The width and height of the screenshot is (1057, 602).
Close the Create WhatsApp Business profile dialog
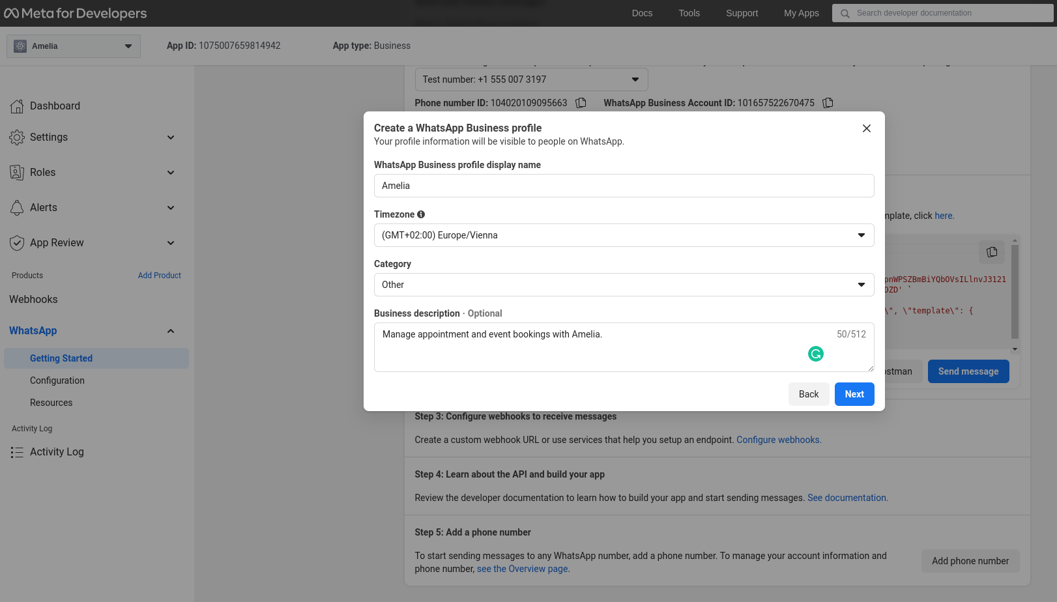pyautogui.click(x=867, y=128)
